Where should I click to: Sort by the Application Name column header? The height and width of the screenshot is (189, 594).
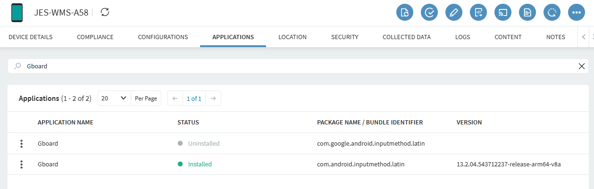(66, 123)
